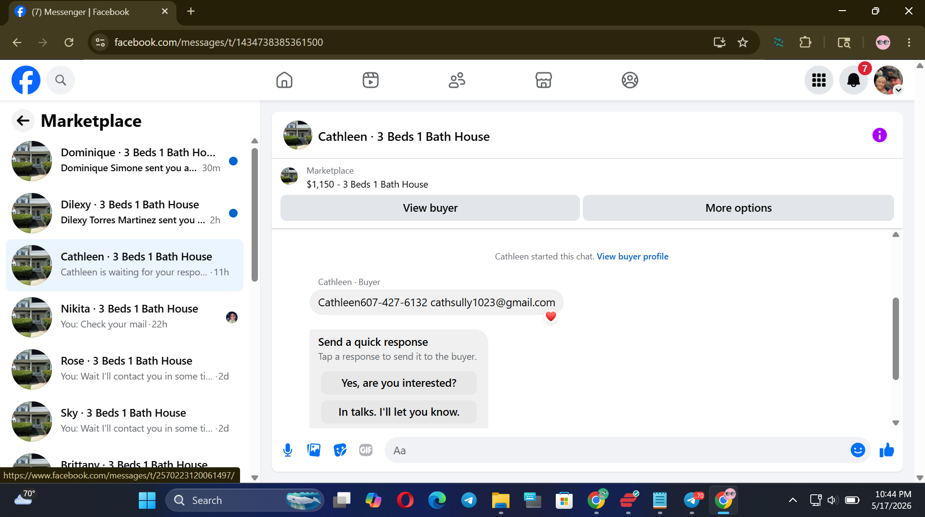Close the Messenger | Facebook tab

pyautogui.click(x=165, y=11)
